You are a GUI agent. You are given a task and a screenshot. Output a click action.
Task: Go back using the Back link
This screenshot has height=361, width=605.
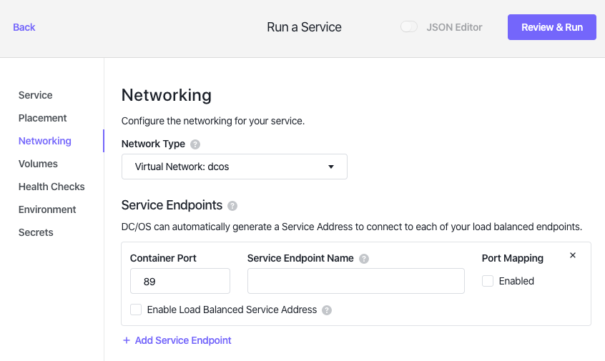point(24,27)
